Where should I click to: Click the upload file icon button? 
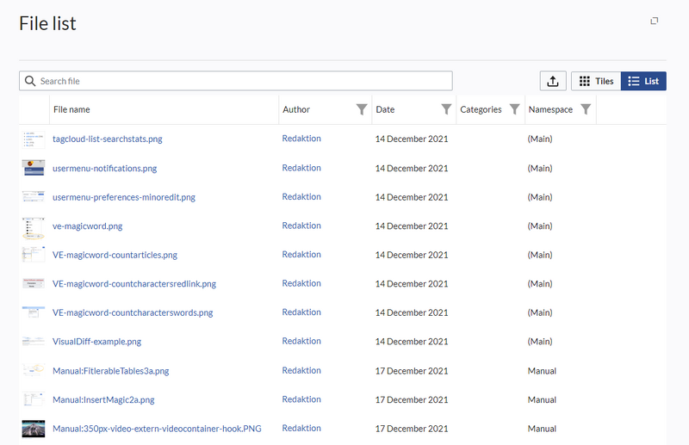[553, 81]
